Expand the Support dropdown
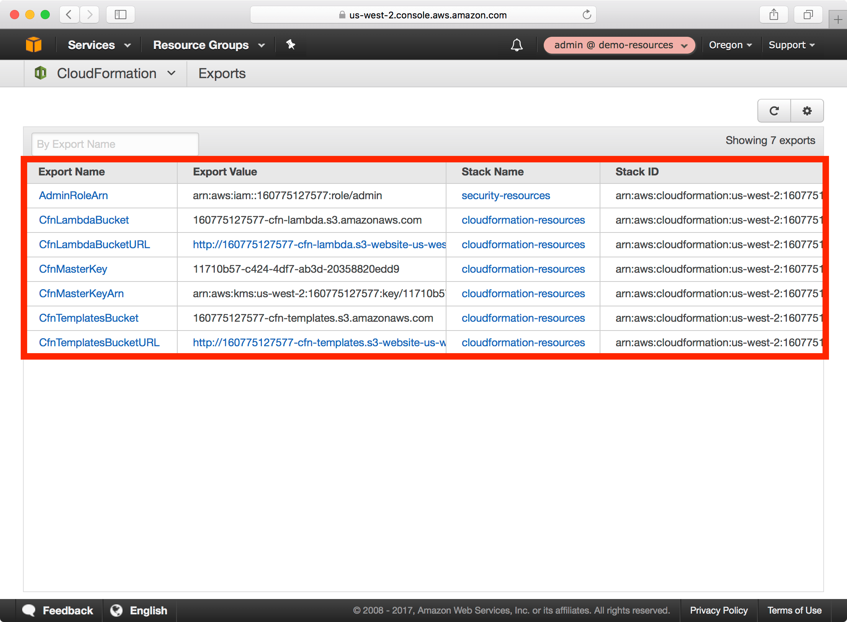Viewport: 847px width, 622px height. 791,45
